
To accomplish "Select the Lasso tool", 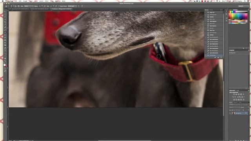I will (x=5, y=16).
